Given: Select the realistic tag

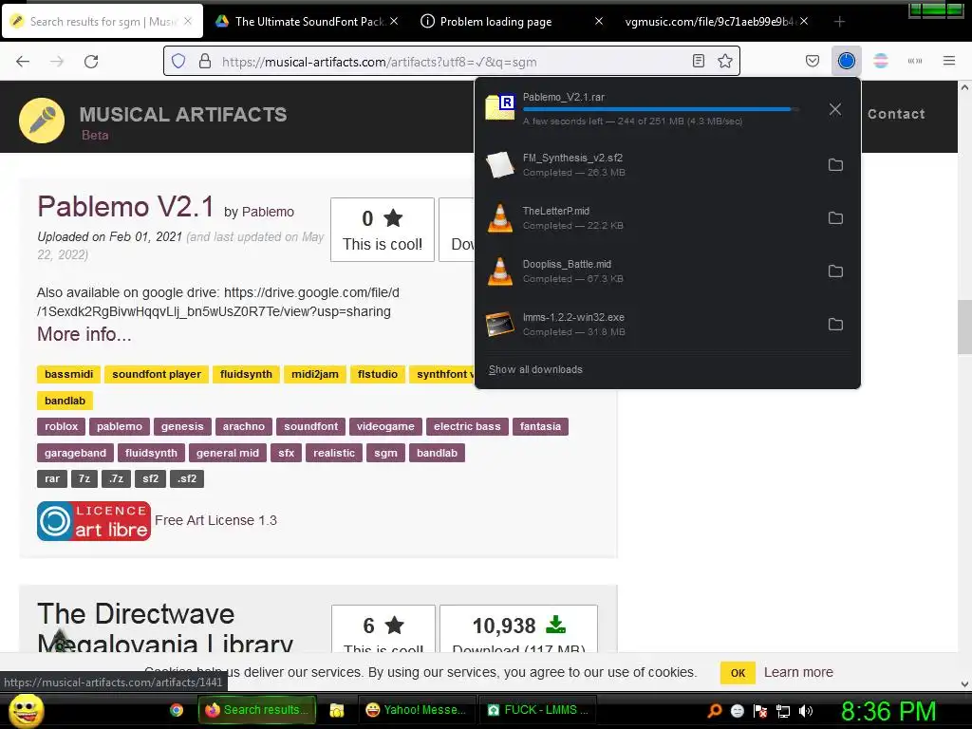Looking at the screenshot, I should click(334, 453).
